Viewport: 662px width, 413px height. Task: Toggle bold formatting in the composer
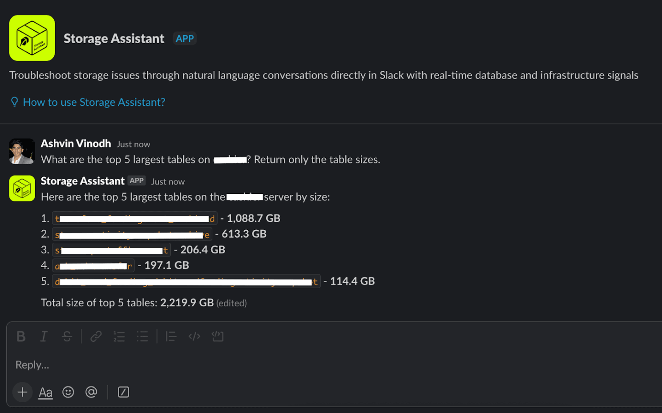(x=21, y=337)
